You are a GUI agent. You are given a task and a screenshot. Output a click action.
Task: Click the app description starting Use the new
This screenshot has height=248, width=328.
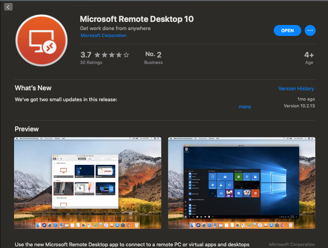pyautogui.click(x=132, y=245)
